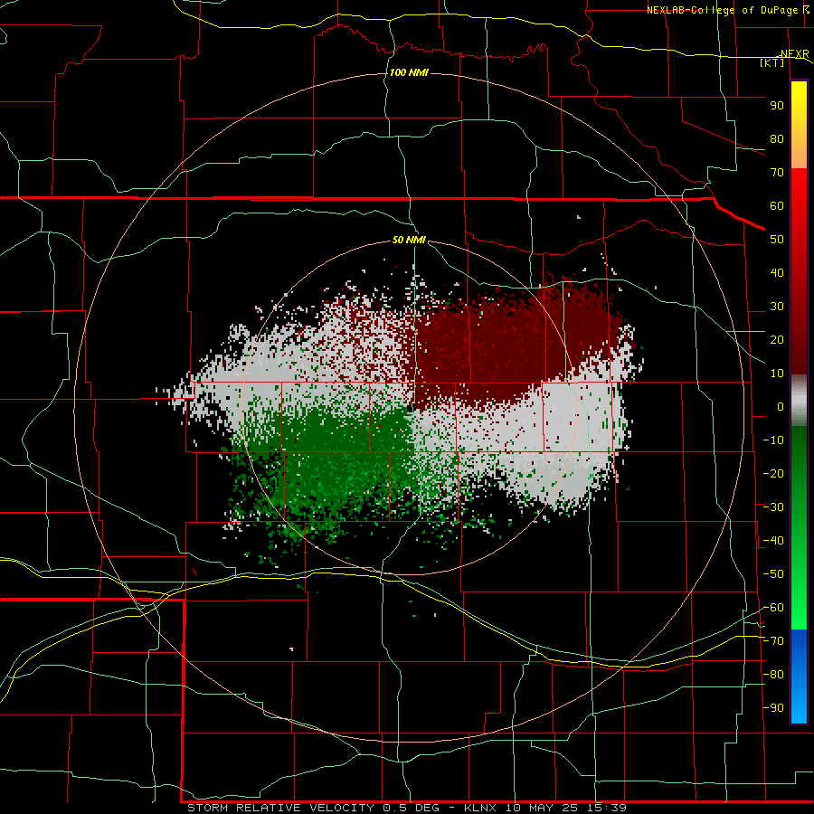Viewport: 814px width, 814px height.
Task: Click the gray zero-velocity segment of the color bar
Action: tap(799, 401)
